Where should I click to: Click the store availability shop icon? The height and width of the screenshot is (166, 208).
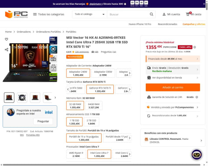(149, 78)
